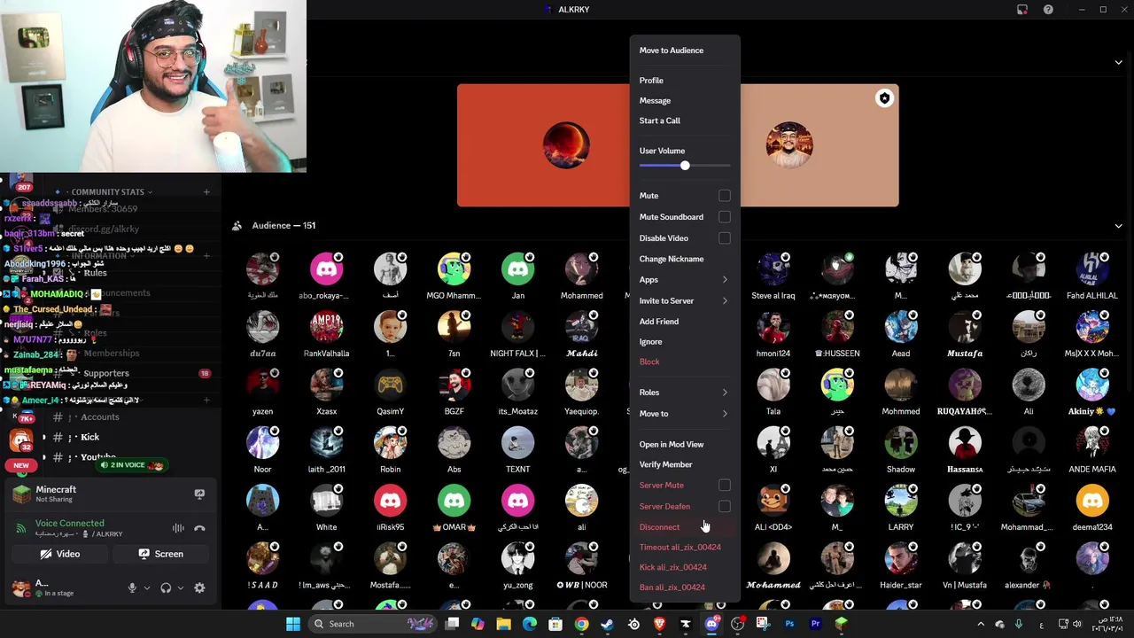Open the microphone input options arrow

[x=147, y=587]
